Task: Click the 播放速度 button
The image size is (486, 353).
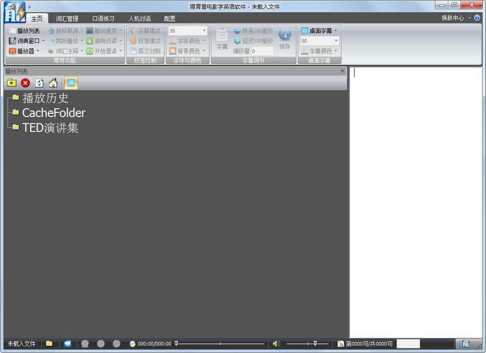Action: click(x=102, y=31)
